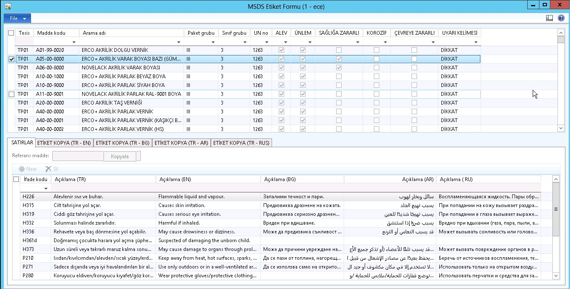Toggle SAĞLIĞA ZARARLI checkbox for A06-00-8000 row
570x289 pixels.
339,68
